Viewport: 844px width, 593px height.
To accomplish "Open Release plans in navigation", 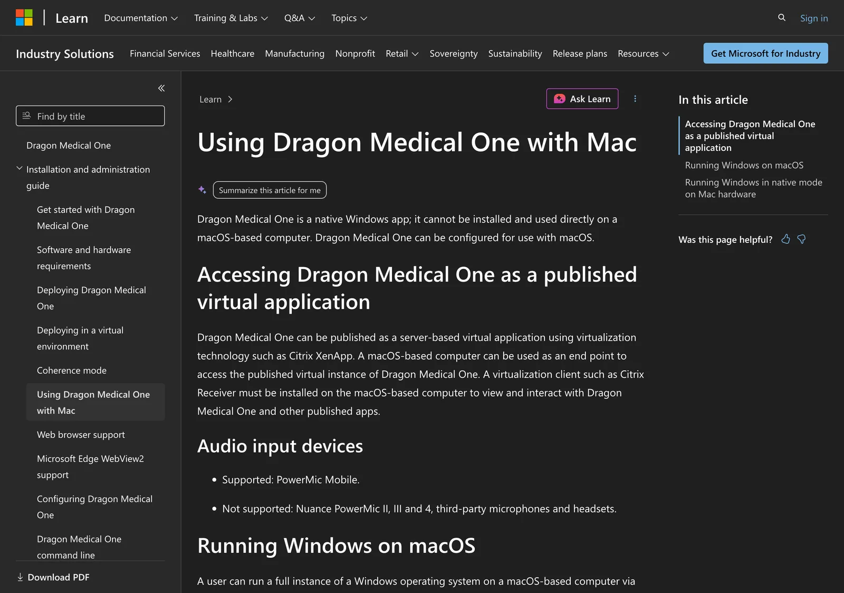I will pyautogui.click(x=580, y=54).
